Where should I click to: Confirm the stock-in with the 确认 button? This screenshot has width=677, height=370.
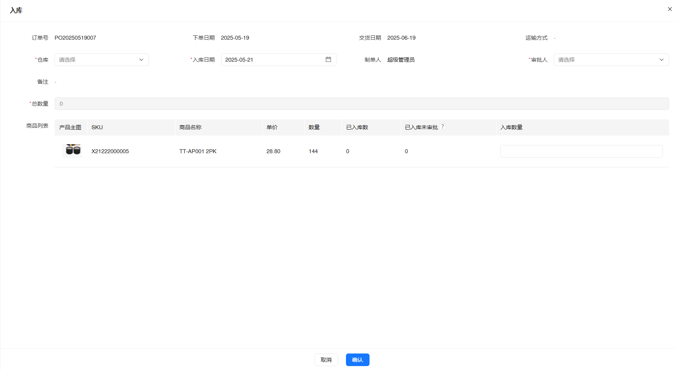[357, 359]
